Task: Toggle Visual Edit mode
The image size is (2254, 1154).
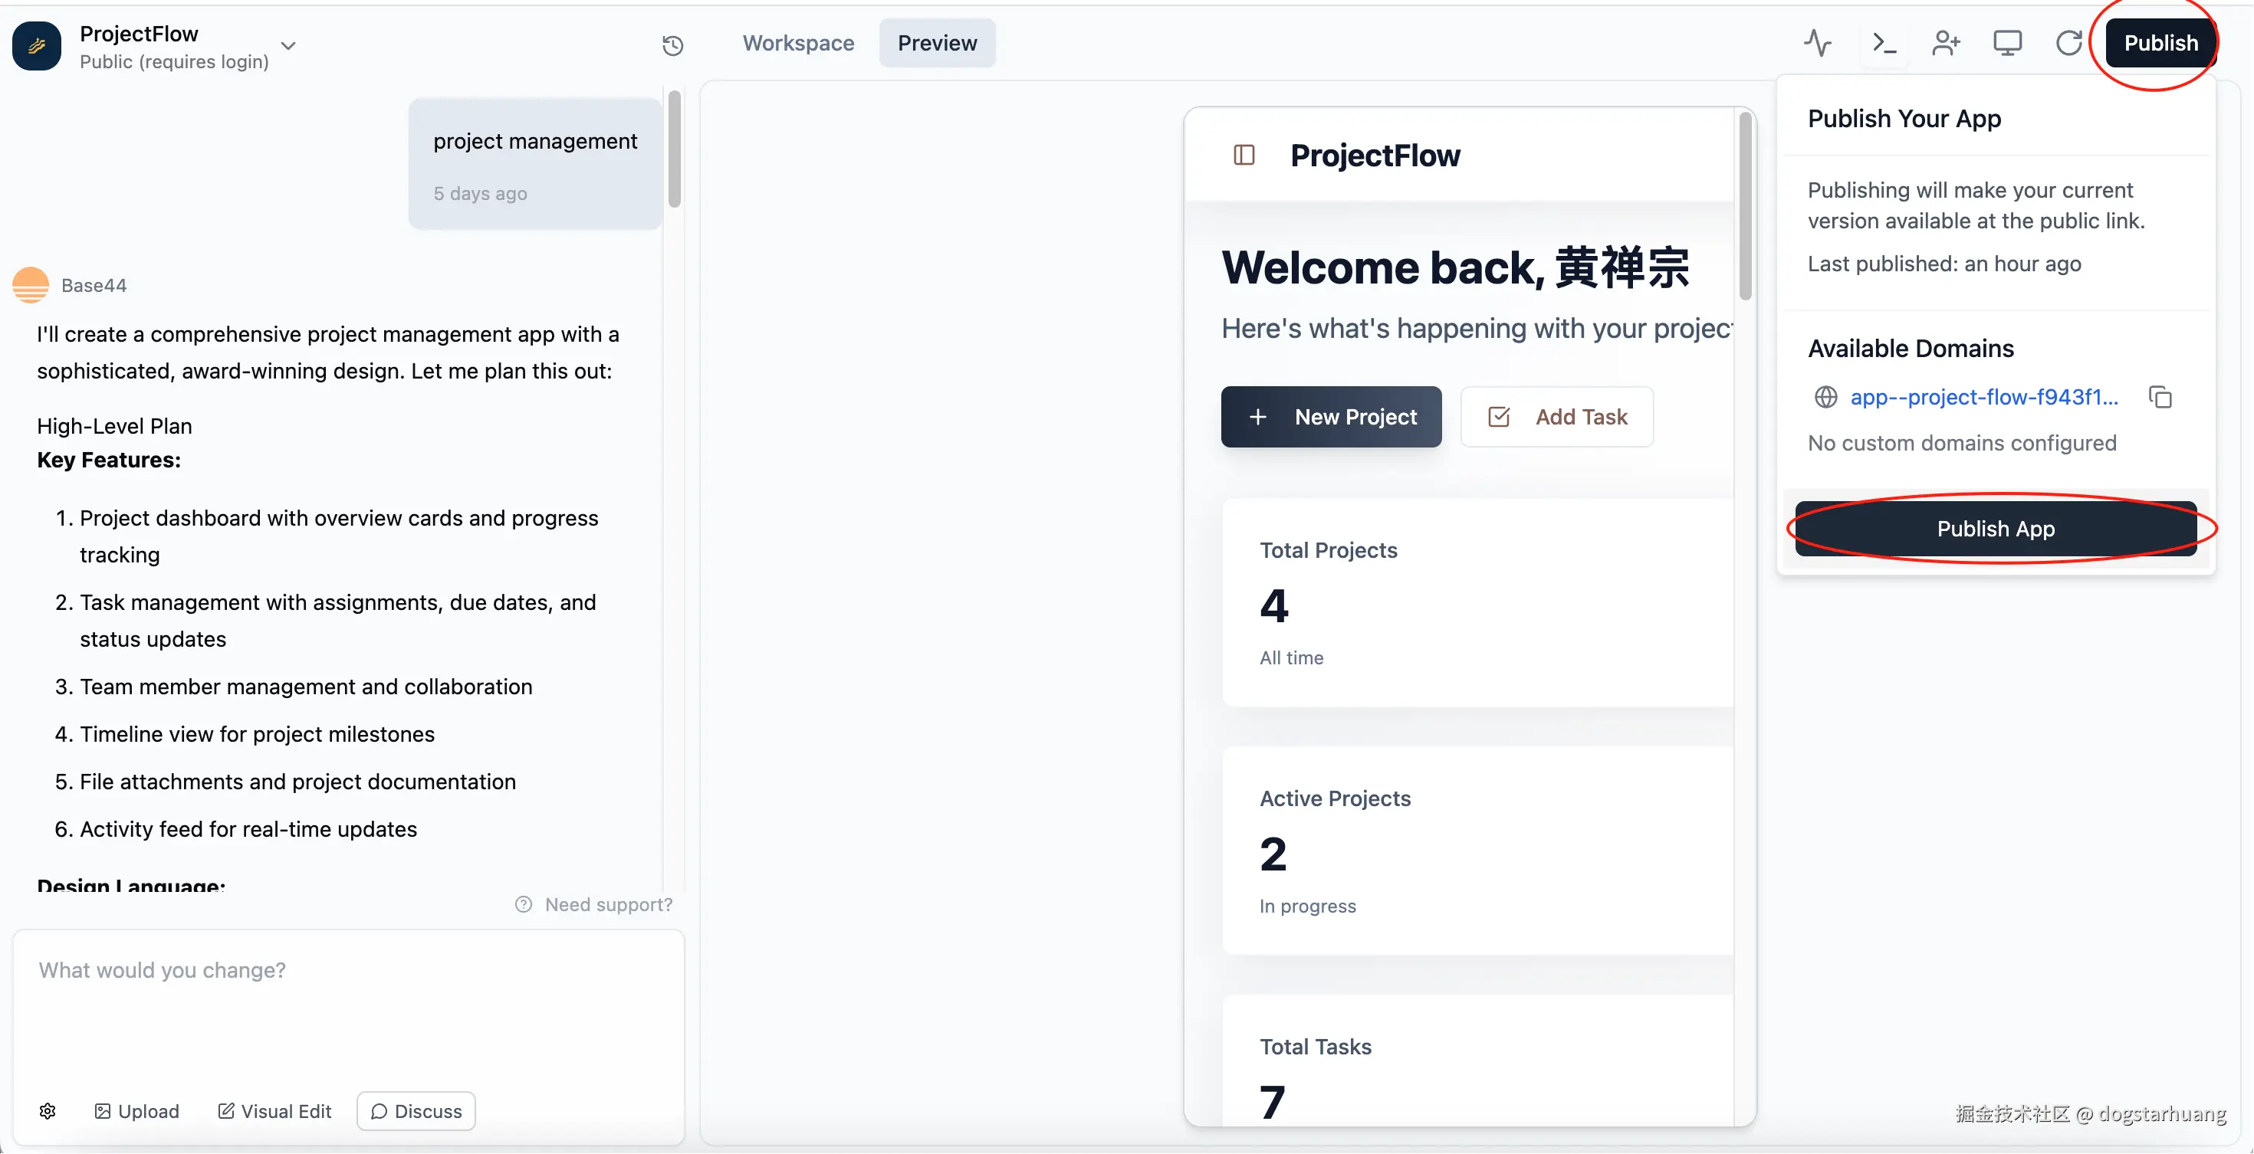Action: point(274,1111)
